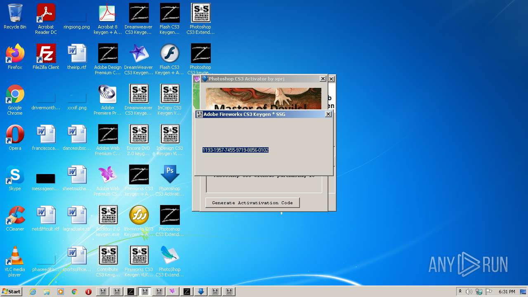Open the Google Chrome desktop shortcut
The height and width of the screenshot is (297, 528).
click(15, 100)
